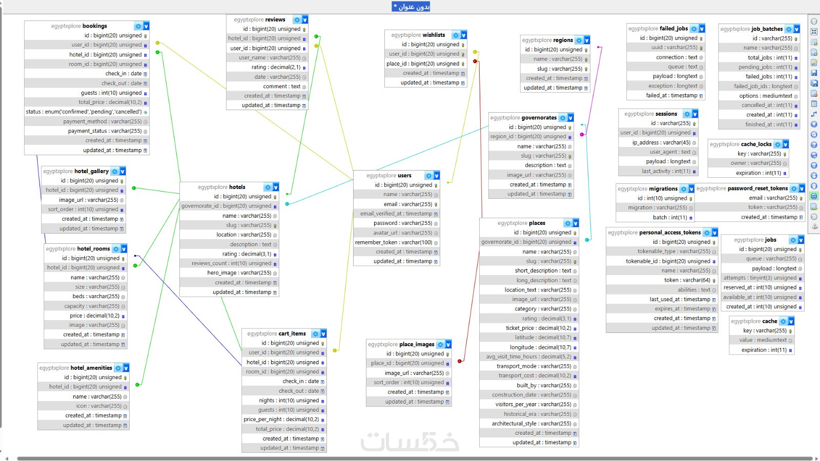
Task: Save the current designer page
Action: click(x=814, y=73)
